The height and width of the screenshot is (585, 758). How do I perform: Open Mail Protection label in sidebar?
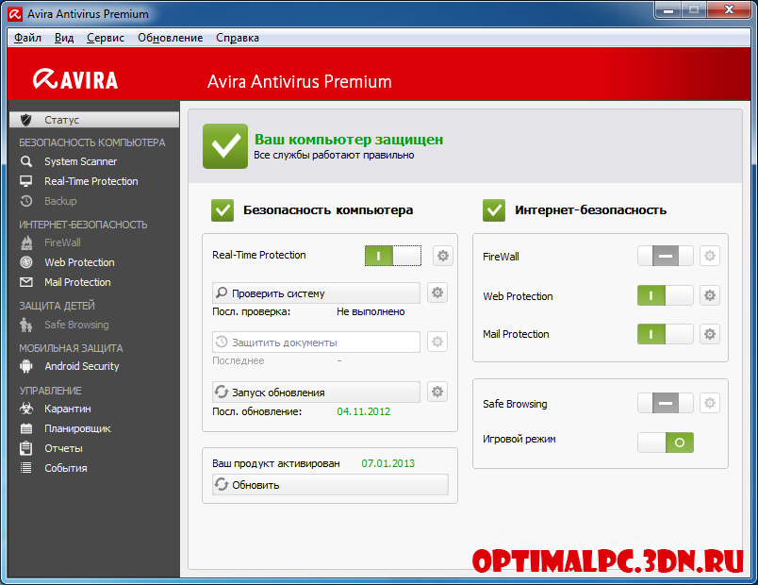[x=78, y=282]
